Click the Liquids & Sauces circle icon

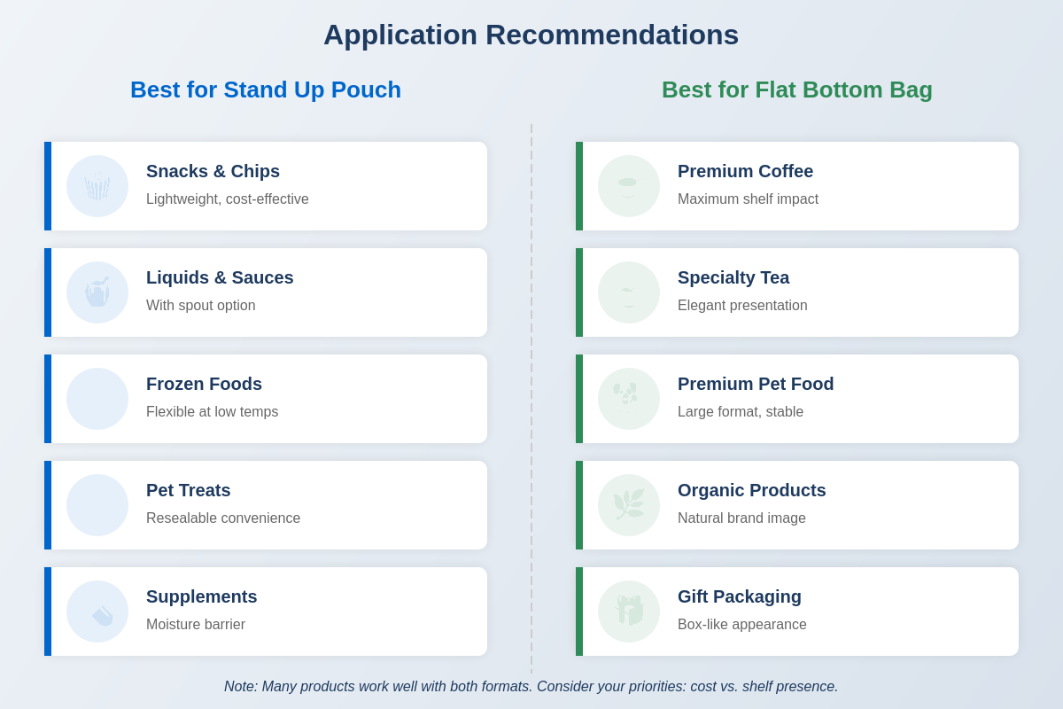click(97, 292)
